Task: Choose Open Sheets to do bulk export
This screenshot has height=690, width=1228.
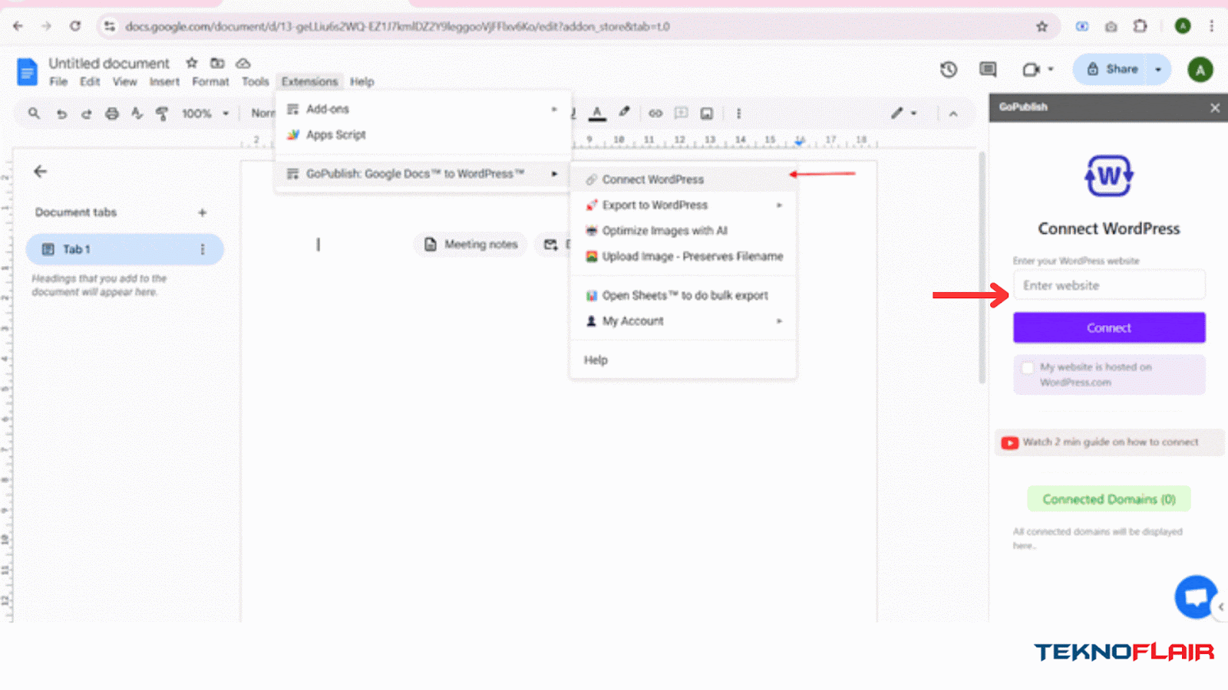Action: 682,295
